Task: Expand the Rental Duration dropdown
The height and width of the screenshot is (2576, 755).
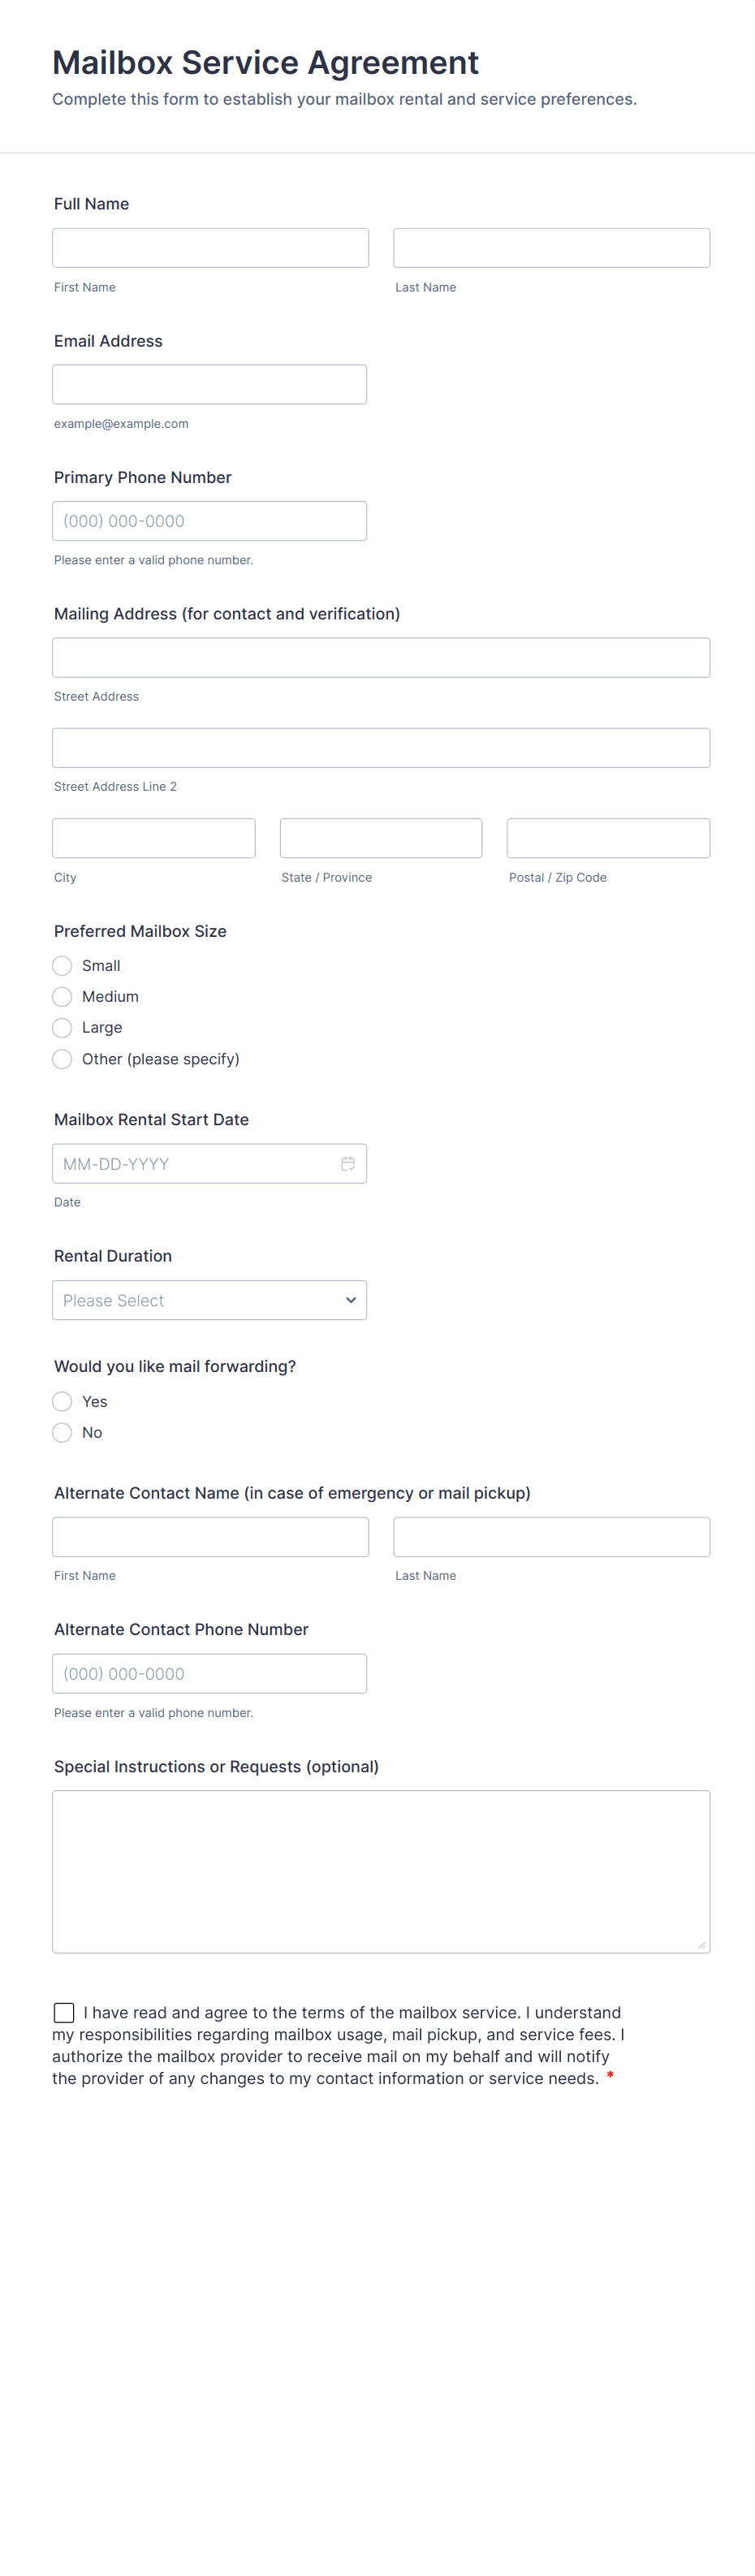Action: coord(209,1300)
